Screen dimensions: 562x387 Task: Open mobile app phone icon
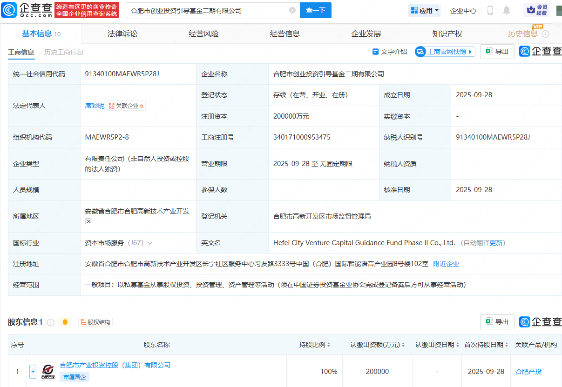tap(490, 10)
